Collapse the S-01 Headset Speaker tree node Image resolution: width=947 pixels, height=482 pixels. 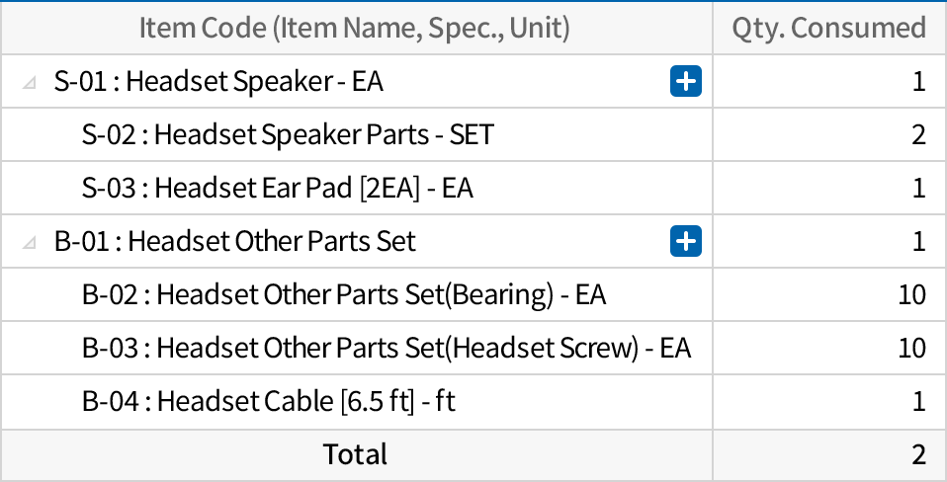coord(30,82)
